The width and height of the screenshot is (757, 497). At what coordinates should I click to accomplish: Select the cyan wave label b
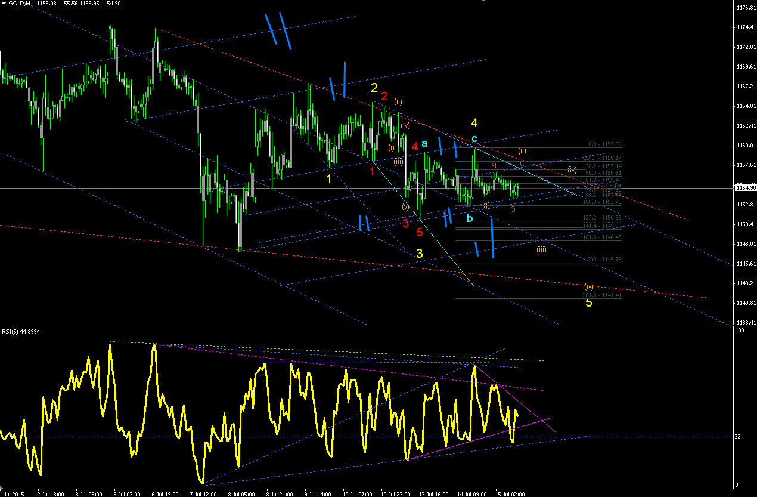[x=470, y=218]
